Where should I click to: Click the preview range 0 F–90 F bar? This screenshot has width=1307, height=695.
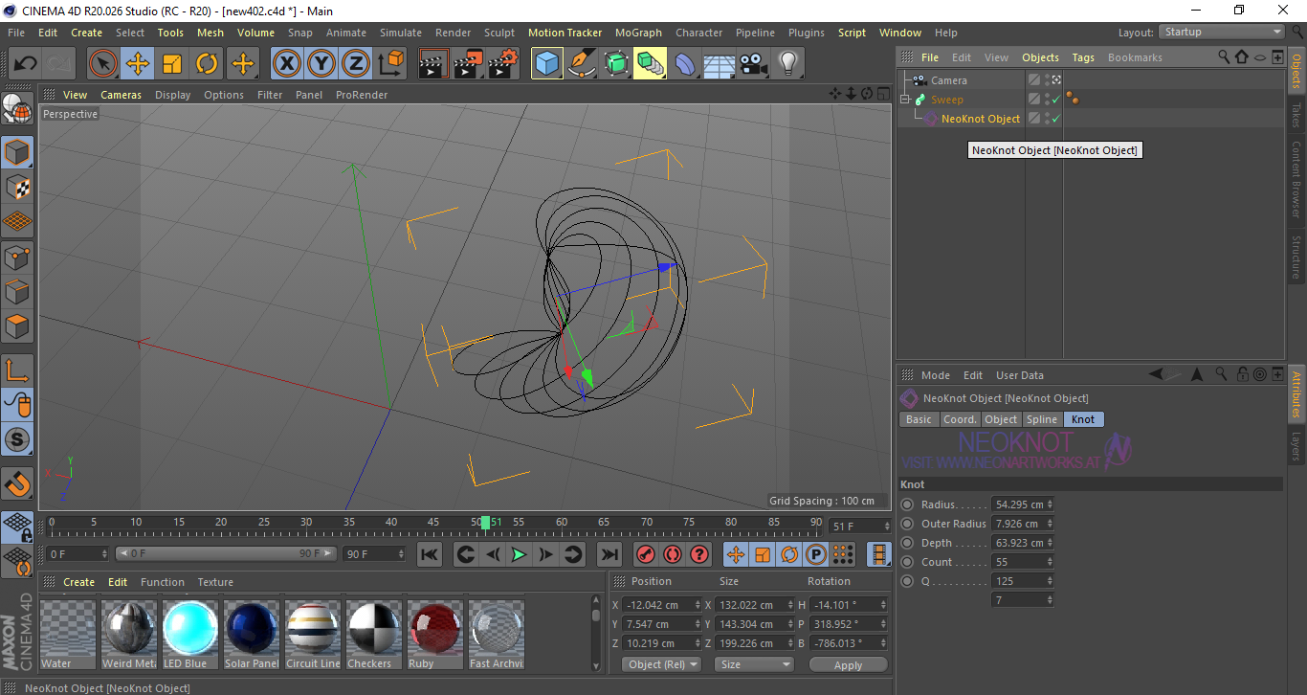pyautogui.click(x=226, y=553)
